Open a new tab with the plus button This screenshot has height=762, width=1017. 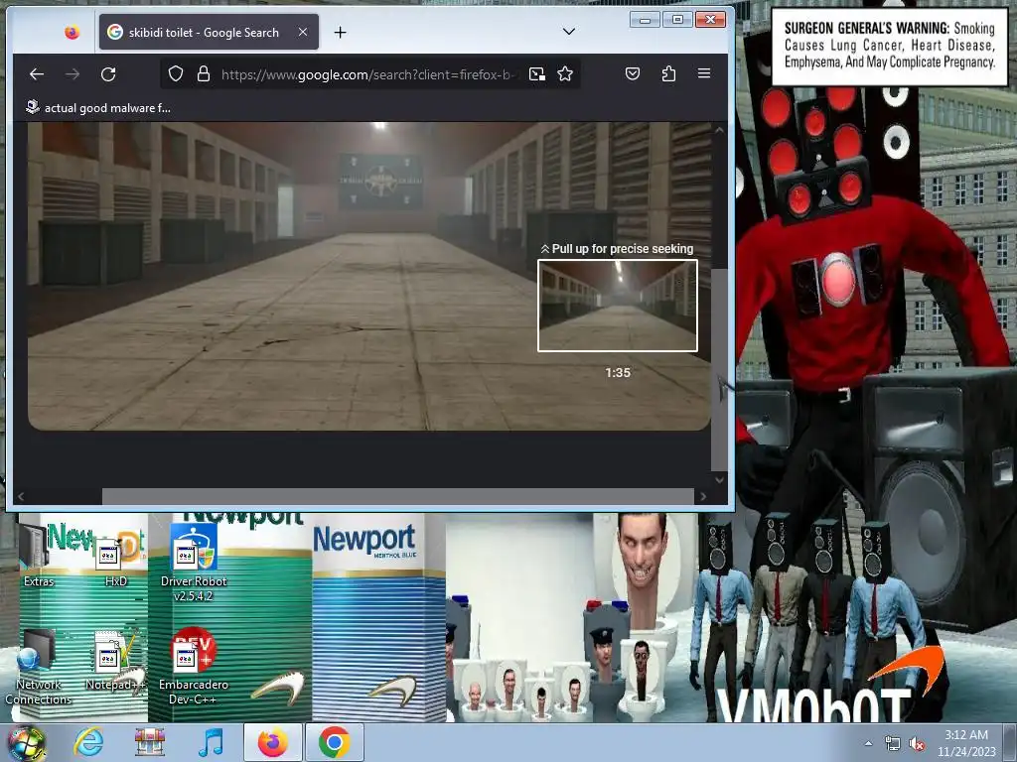pyautogui.click(x=340, y=33)
